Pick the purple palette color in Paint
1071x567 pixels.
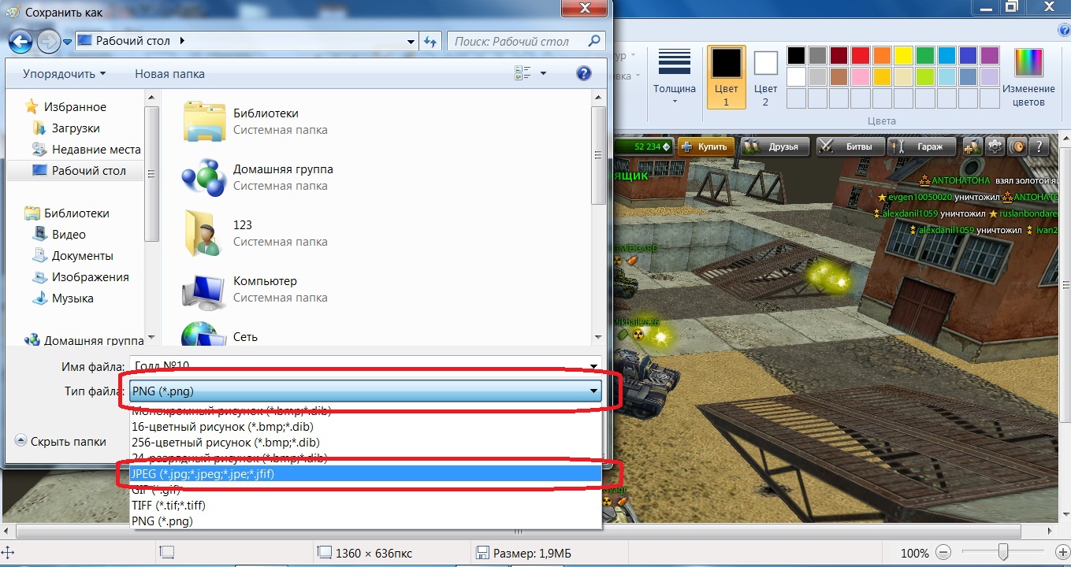[990, 56]
